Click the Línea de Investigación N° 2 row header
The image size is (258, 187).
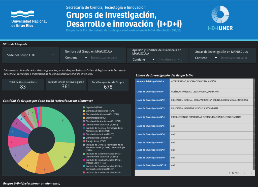point(152,101)
